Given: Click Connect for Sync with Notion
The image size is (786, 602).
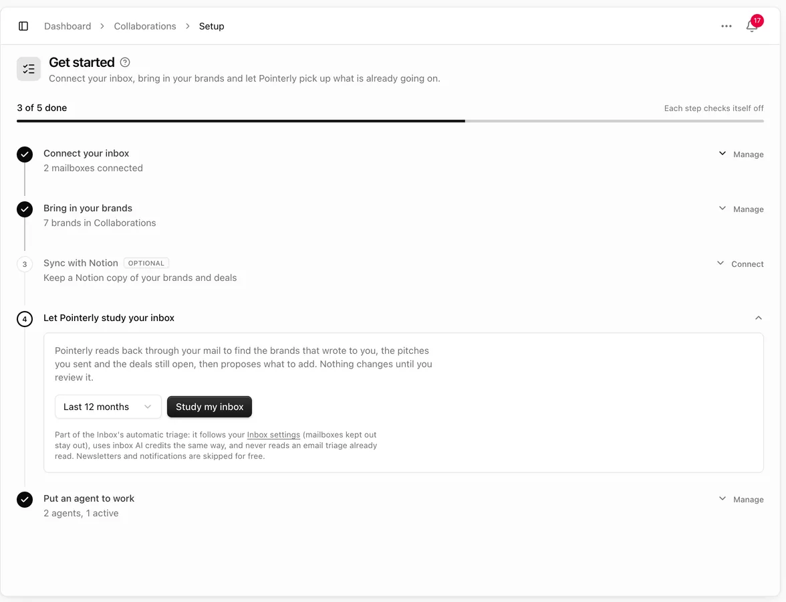Looking at the screenshot, I should click(x=747, y=264).
